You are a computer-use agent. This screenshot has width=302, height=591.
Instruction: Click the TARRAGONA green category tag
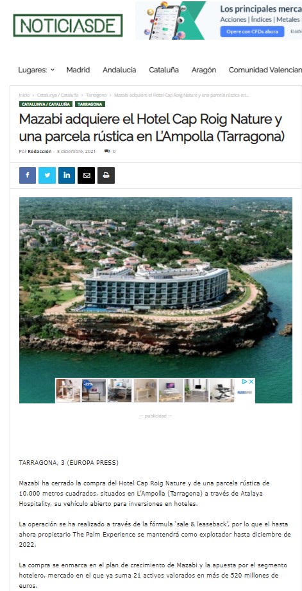coord(90,104)
